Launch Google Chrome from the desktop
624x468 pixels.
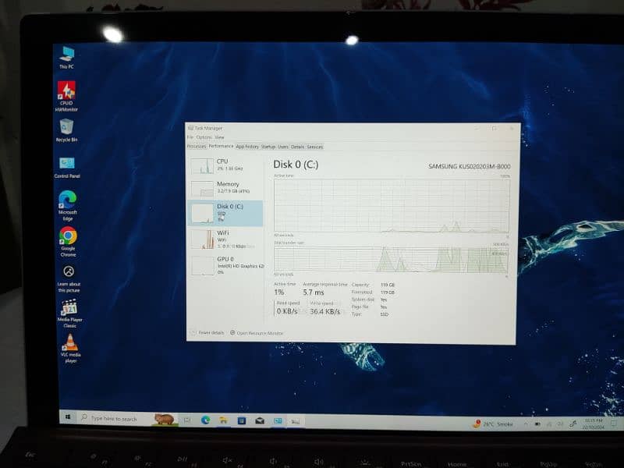pos(68,242)
